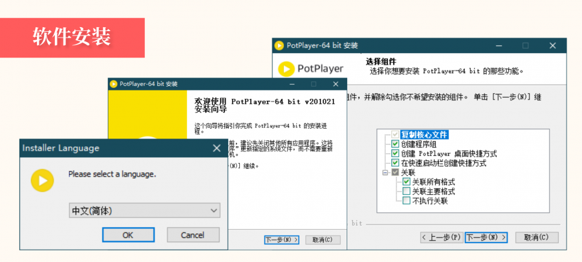
Task: Toggle the 创建程序组 checkbox
Action: (x=396, y=144)
